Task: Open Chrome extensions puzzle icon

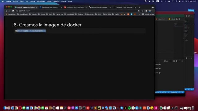Action: point(146,11)
